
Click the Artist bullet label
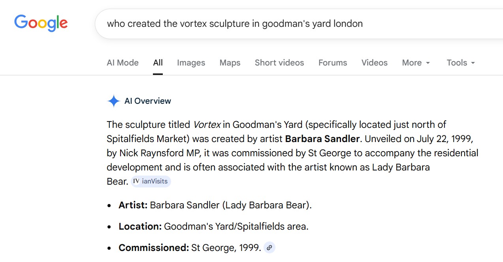(x=133, y=205)
